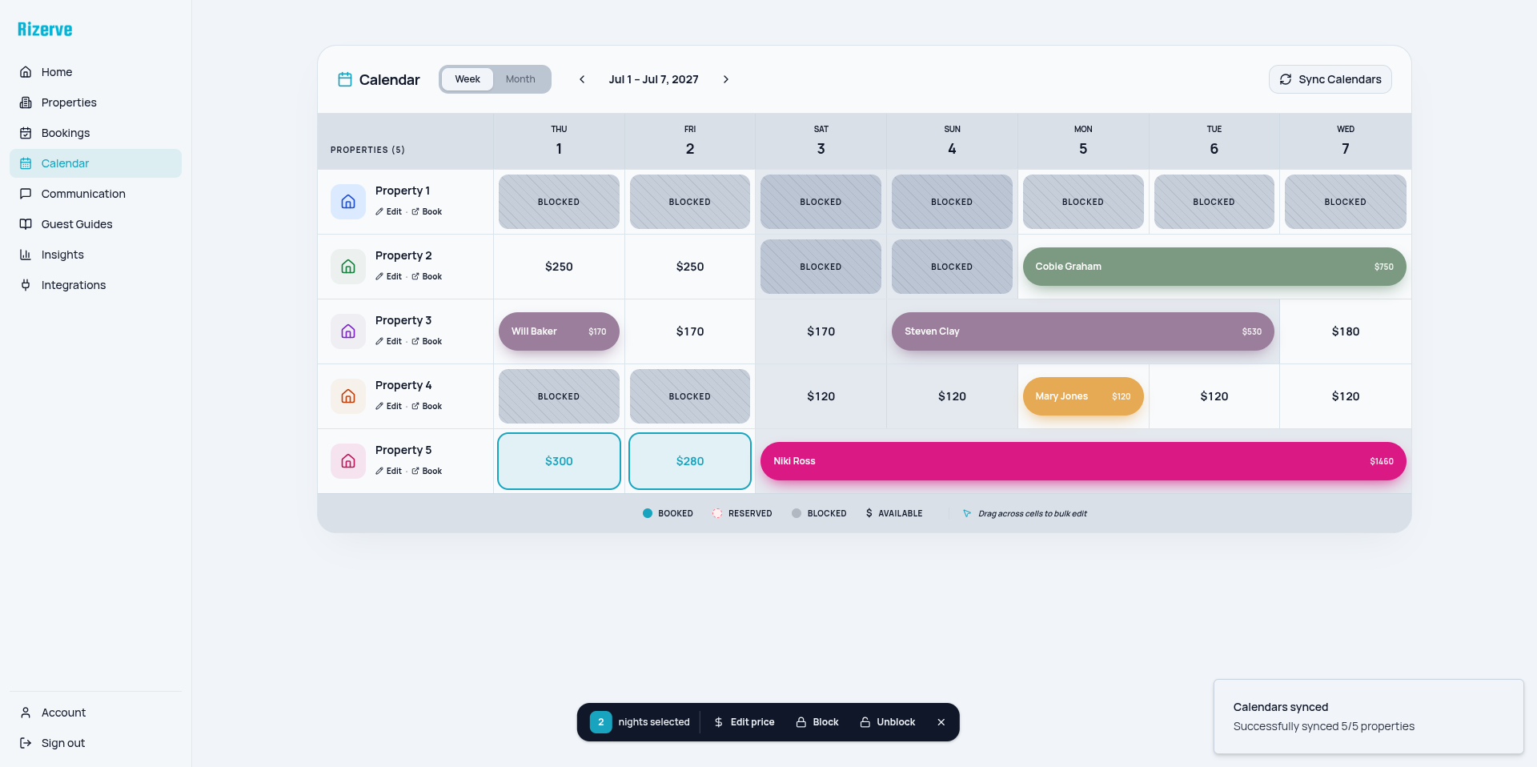
Task: Select Property 5 Friday $280 cell
Action: tap(690, 461)
